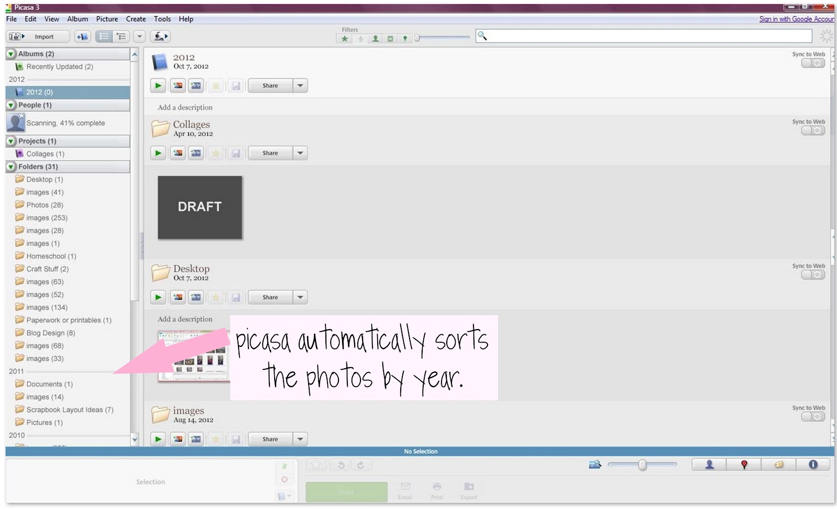Screen dimensions: 837x509
Task: Click the magnifier icon in search box
Action: pos(482,36)
